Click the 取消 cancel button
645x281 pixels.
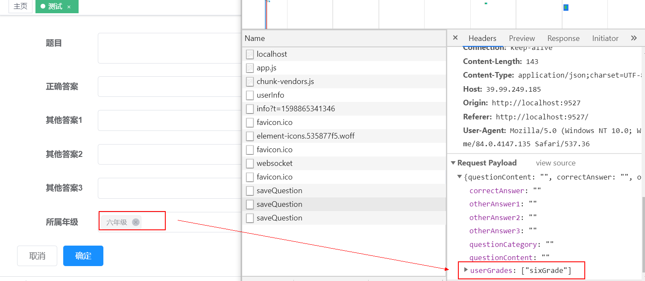click(37, 256)
